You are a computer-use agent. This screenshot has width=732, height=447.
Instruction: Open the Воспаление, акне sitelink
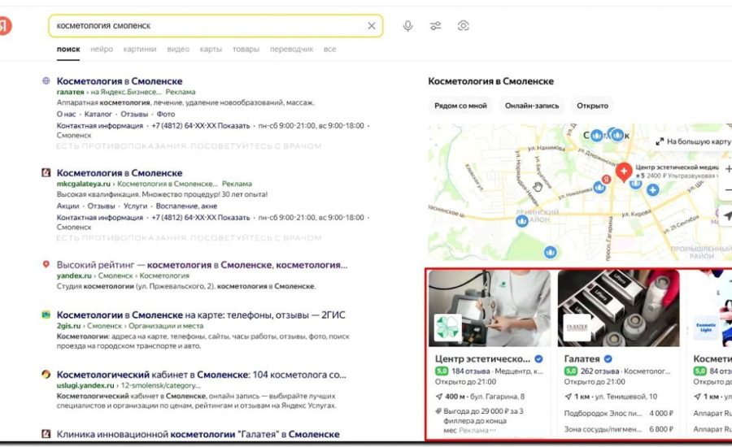coord(186,206)
